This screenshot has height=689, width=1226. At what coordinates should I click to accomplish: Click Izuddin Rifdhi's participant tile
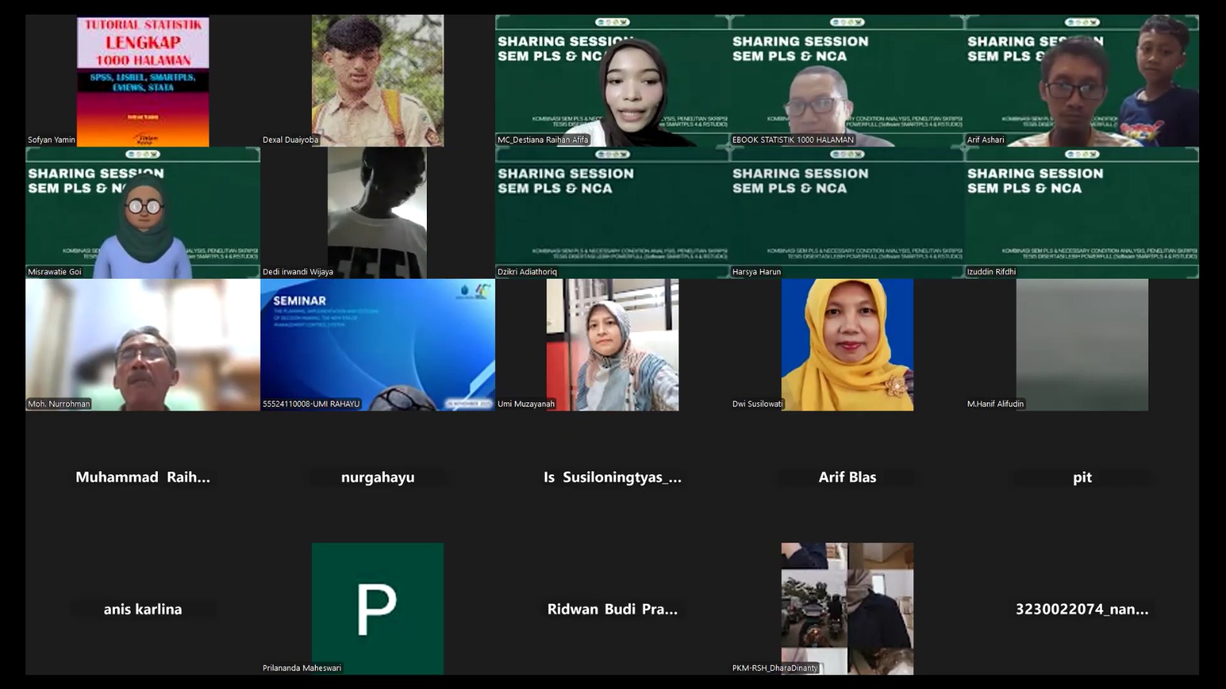[1081, 213]
